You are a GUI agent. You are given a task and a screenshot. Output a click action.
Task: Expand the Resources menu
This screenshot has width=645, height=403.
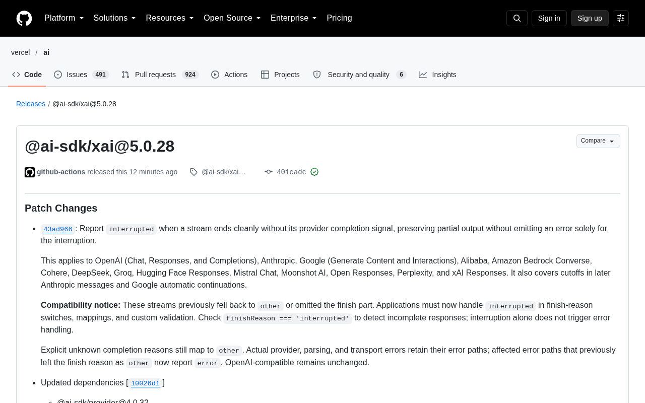pyautogui.click(x=170, y=18)
